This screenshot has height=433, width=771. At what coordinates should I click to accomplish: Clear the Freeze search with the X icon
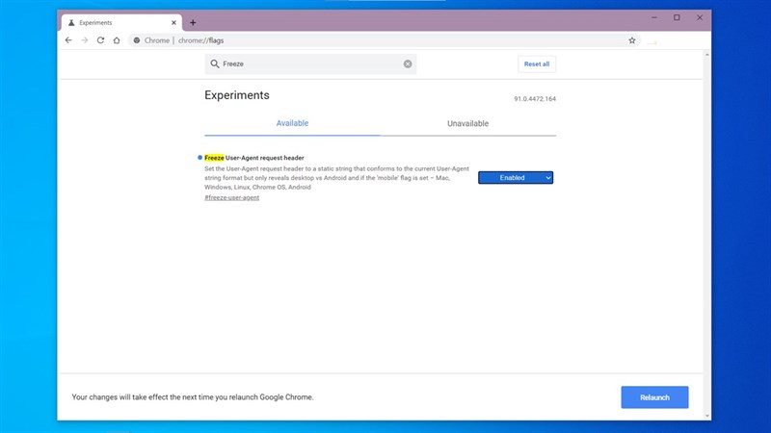coord(408,64)
